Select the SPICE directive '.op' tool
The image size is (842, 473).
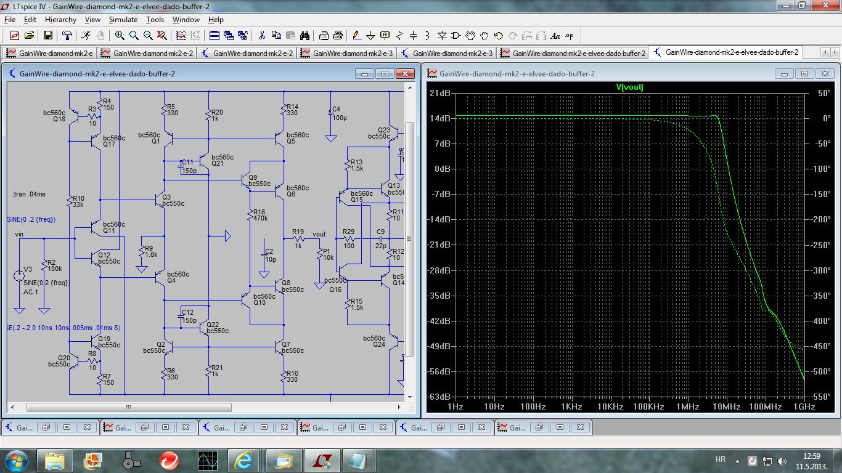[x=570, y=35]
